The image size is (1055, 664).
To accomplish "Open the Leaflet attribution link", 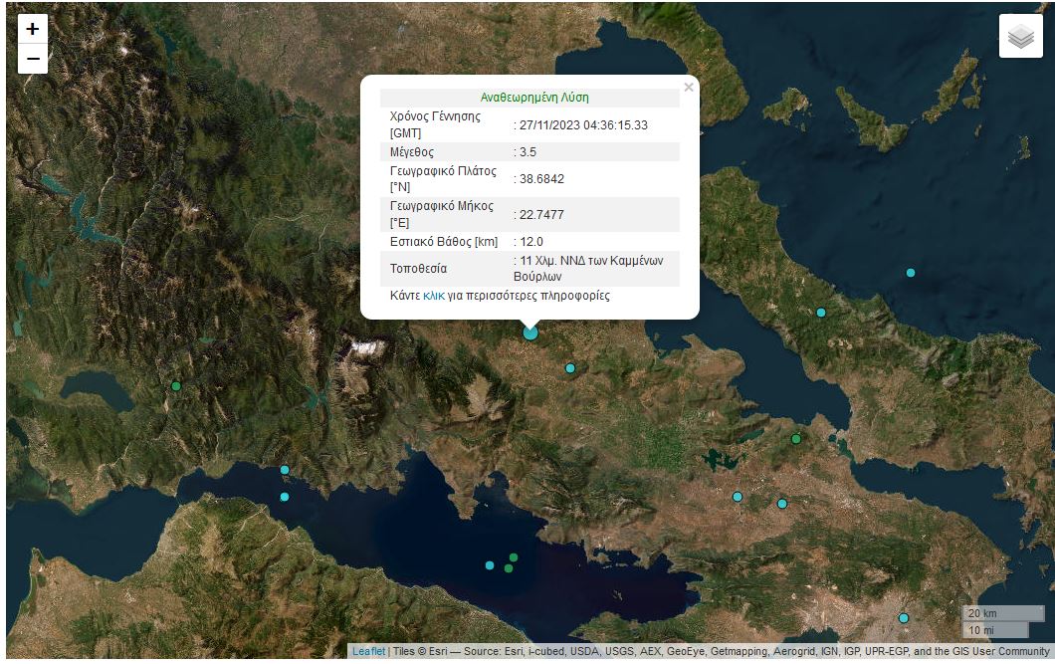I will coord(368,652).
